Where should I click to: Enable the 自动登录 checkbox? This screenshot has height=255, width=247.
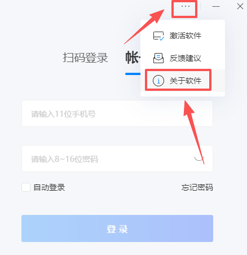26,187
